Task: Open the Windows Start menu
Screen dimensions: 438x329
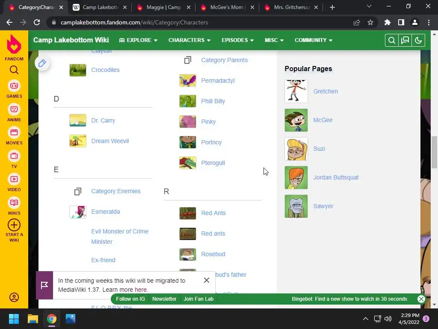Action: [x=14, y=319]
